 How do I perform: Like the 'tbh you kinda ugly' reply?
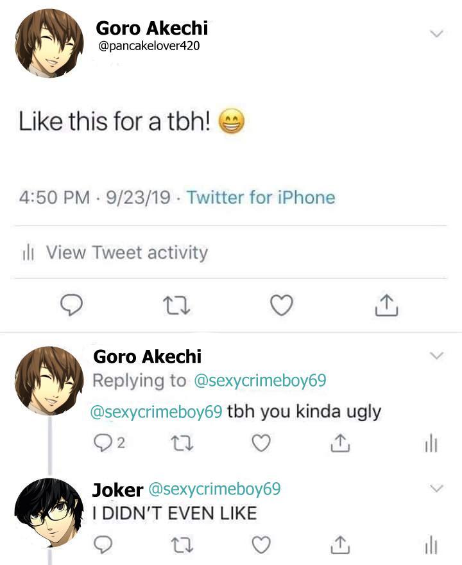pos(260,443)
